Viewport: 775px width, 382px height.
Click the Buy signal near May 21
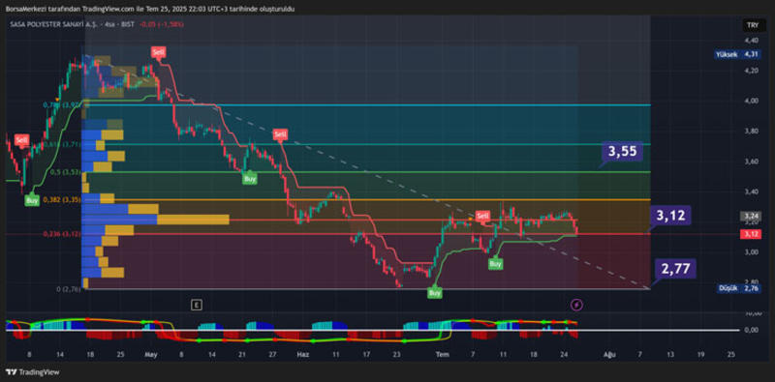pyautogui.click(x=250, y=179)
